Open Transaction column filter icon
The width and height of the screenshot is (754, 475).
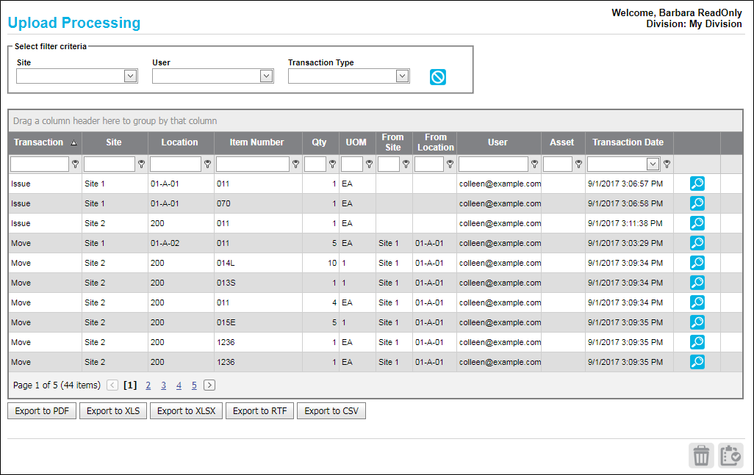click(x=76, y=164)
